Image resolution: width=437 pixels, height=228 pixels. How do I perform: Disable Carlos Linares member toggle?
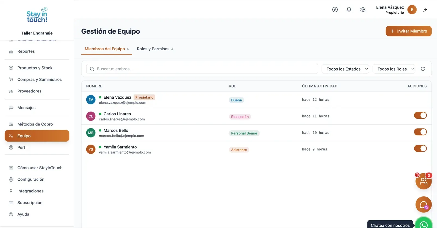420,115
